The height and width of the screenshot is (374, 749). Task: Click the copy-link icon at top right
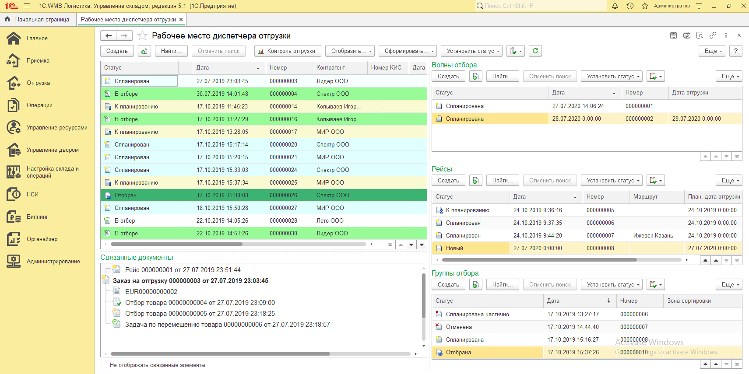[x=713, y=35]
